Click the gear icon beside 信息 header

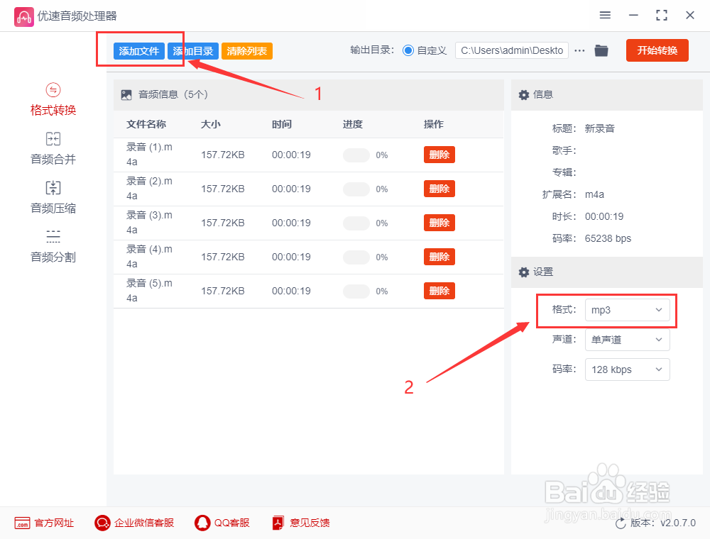(x=524, y=95)
